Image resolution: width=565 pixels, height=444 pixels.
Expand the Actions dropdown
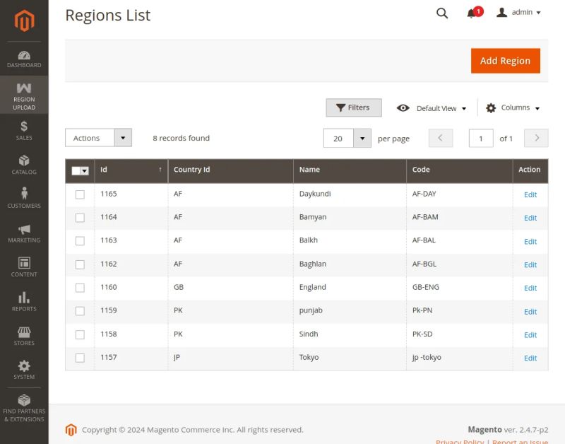(124, 137)
